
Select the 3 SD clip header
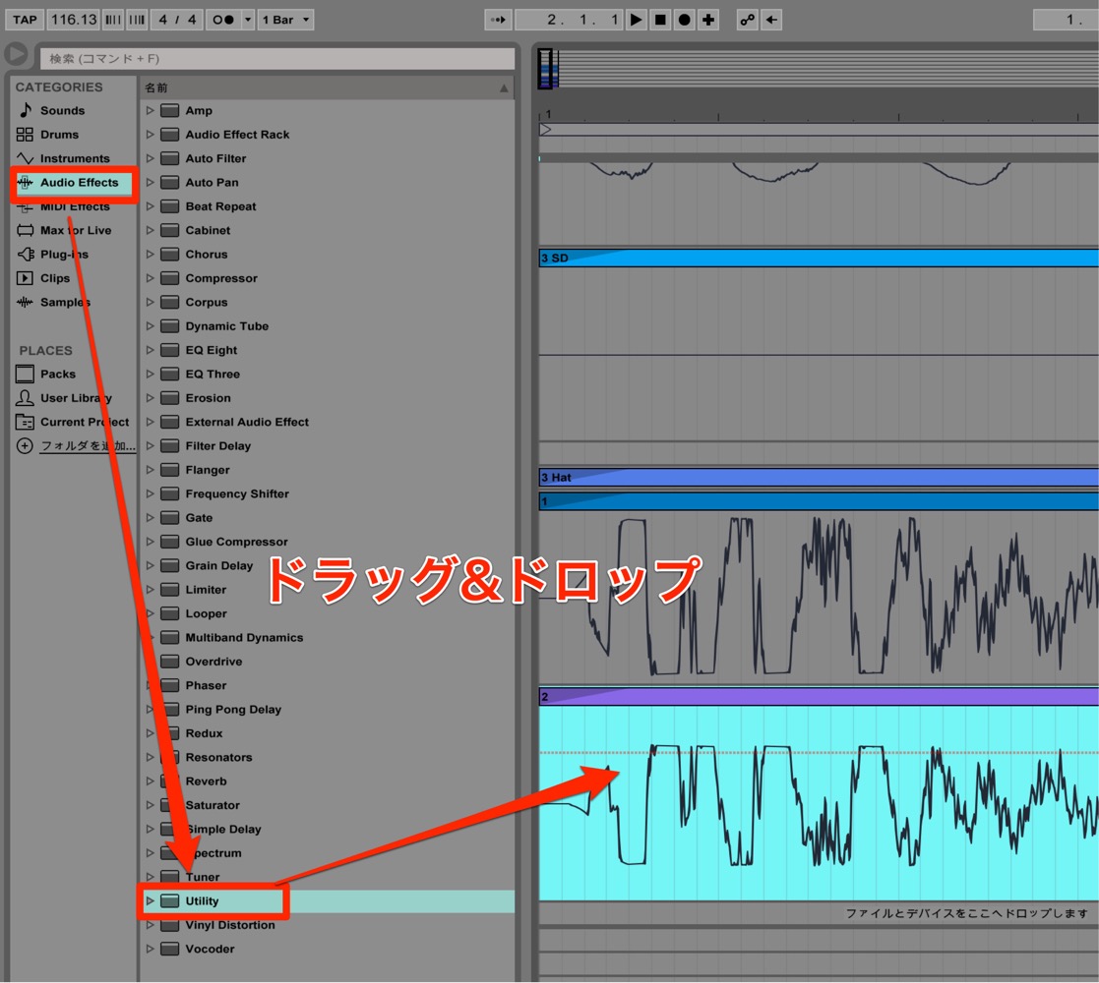click(819, 258)
